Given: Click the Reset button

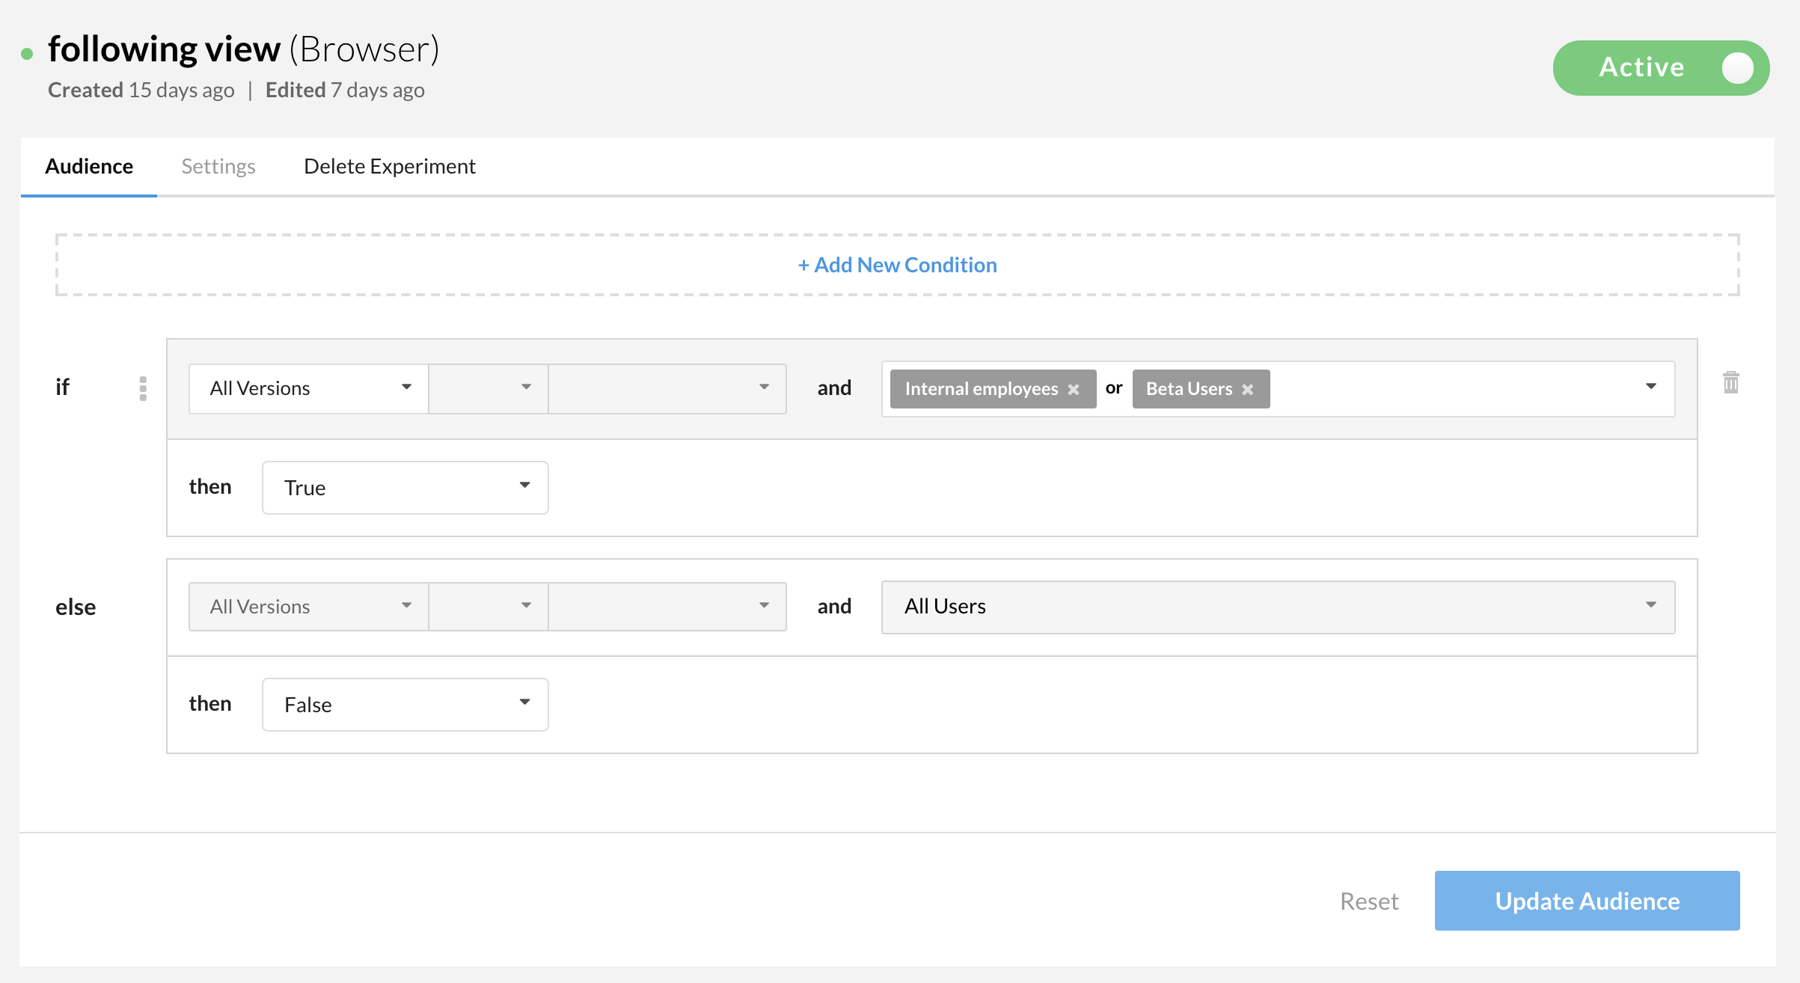Looking at the screenshot, I should [x=1368, y=901].
